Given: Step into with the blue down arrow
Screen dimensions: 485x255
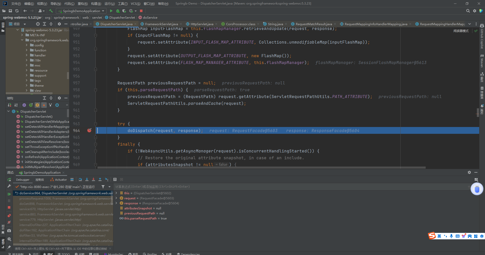Looking at the screenshot, I should pos(87,179).
